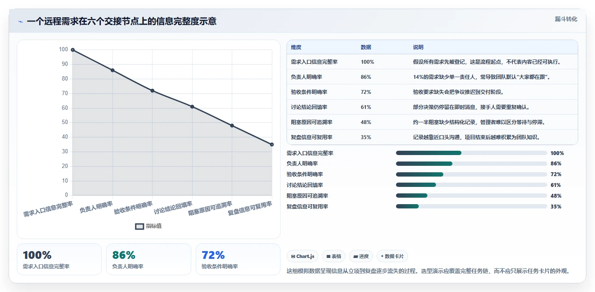Screen dimensions: 595x292
Task: Click the 复盘信息可复用率 progress bar
Action: tap(471, 206)
